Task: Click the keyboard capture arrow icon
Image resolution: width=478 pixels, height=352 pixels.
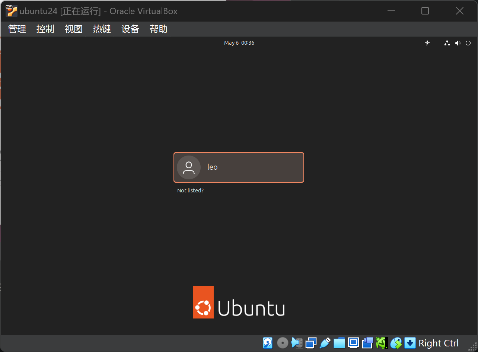Action: tap(410, 343)
